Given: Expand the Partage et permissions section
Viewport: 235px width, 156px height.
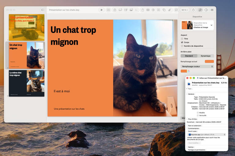Looking at the screenshot, I should point(187,150).
